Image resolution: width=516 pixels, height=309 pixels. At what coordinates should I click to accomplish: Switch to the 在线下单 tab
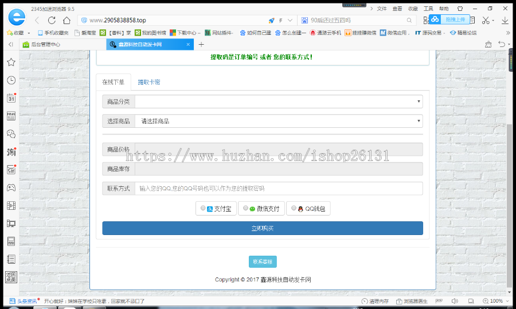(113, 83)
